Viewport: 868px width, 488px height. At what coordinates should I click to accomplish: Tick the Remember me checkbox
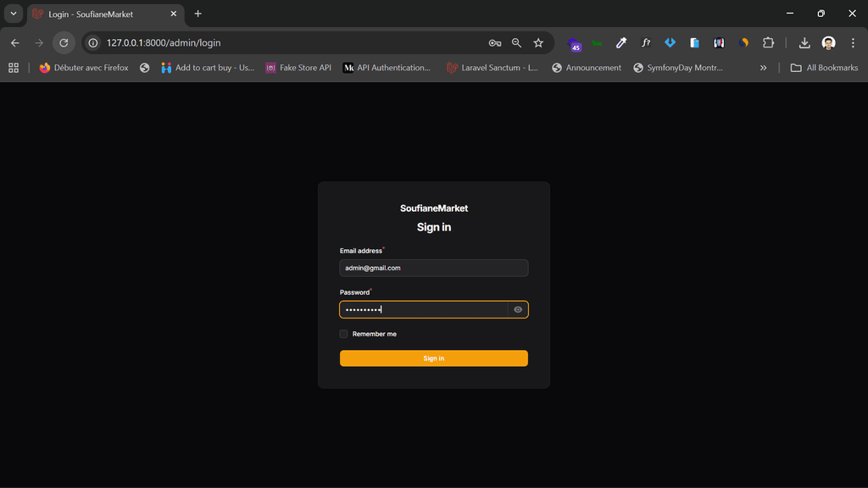tap(344, 334)
